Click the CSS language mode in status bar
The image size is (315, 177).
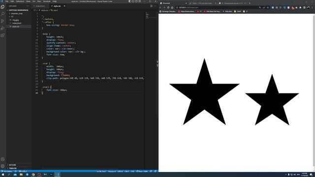click(x=132, y=172)
